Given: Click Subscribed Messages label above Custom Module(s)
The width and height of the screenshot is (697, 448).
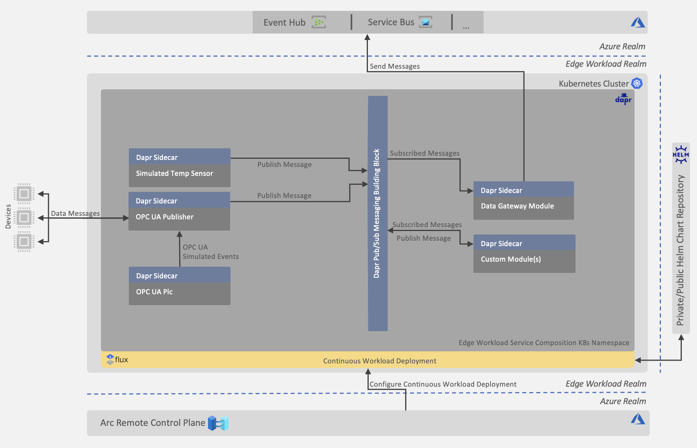Looking at the screenshot, I should click(427, 225).
